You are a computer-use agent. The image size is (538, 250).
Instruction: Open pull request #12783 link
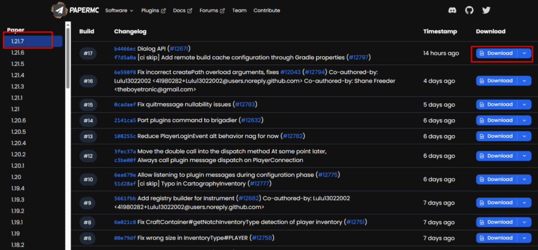[245, 104]
